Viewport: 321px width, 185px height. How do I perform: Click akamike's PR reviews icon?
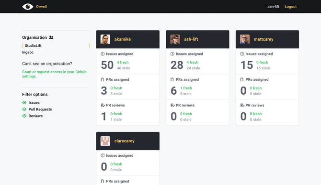[103, 105]
